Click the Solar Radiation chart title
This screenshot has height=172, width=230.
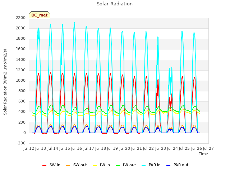click(115, 4)
